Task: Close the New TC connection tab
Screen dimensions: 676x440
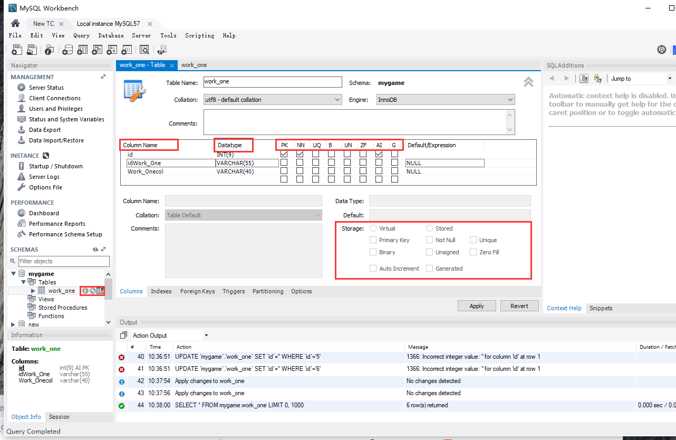Action: coord(61,24)
